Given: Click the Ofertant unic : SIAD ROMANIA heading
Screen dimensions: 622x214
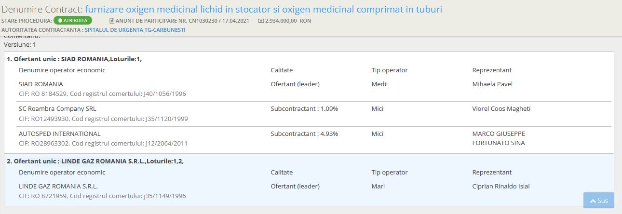Looking at the screenshot, I should 74,59.
